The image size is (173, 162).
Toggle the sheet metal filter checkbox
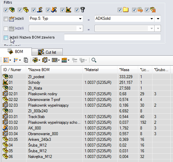(34, 10)
